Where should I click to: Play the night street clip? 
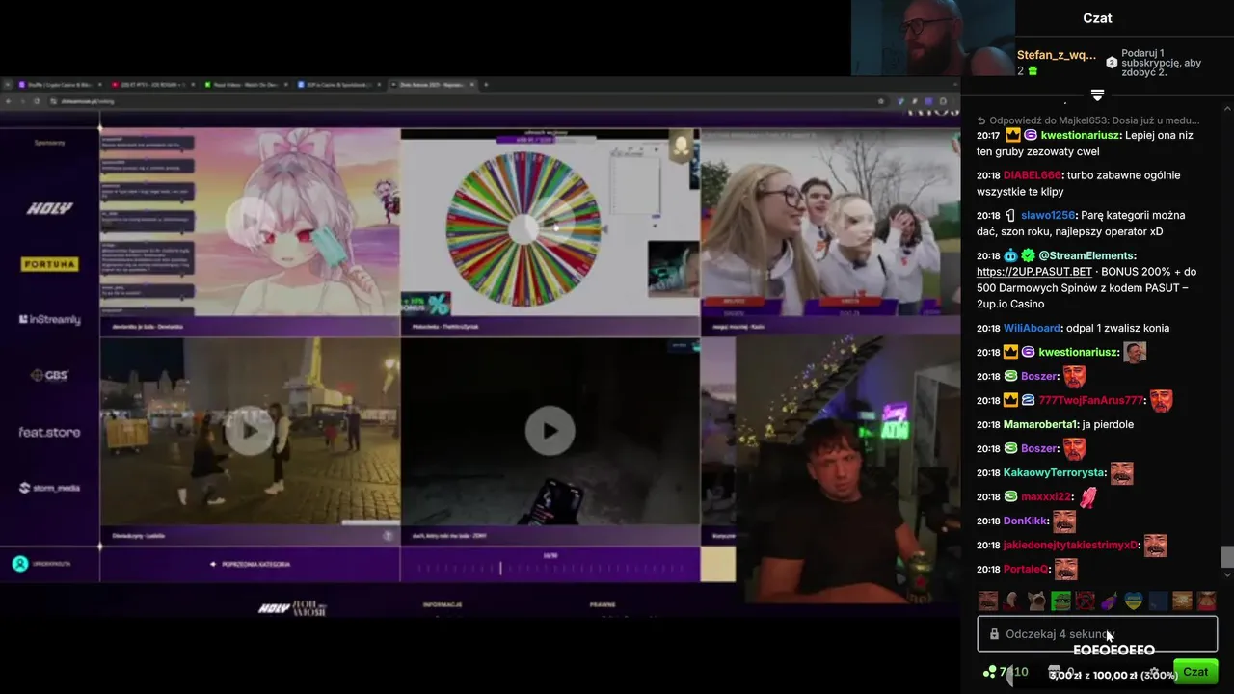[249, 431]
